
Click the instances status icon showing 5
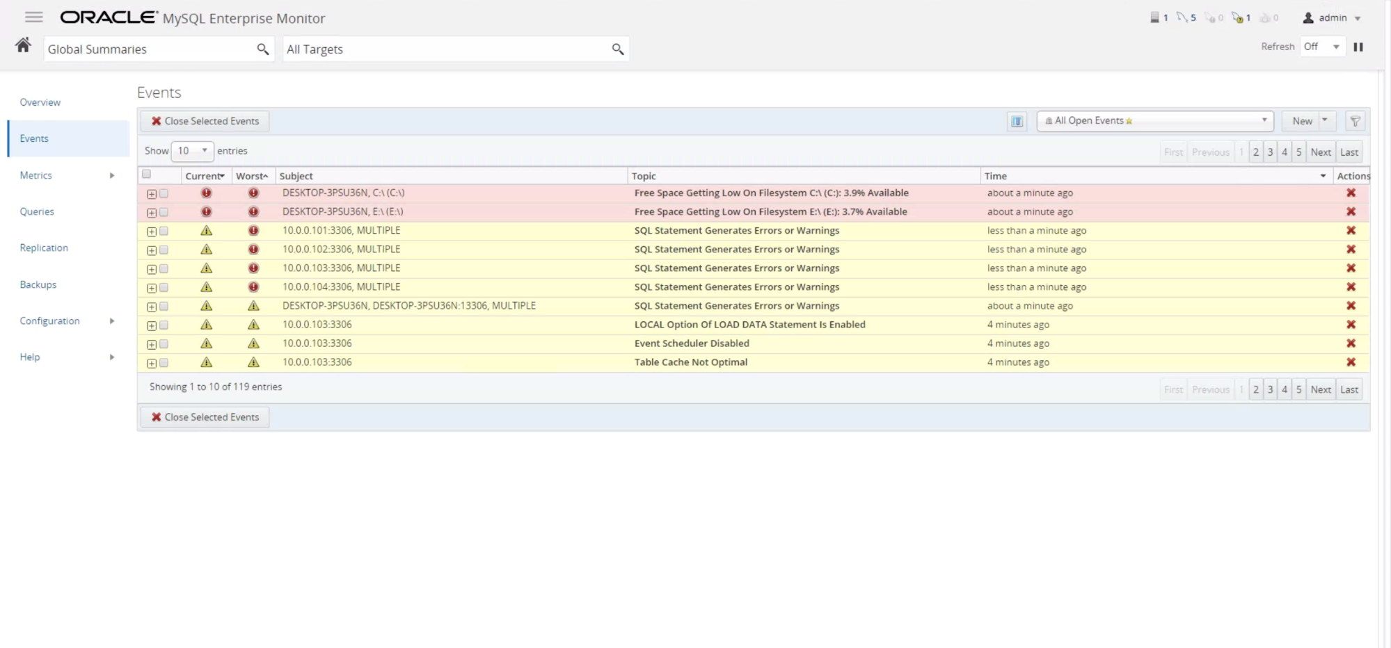(x=1182, y=17)
